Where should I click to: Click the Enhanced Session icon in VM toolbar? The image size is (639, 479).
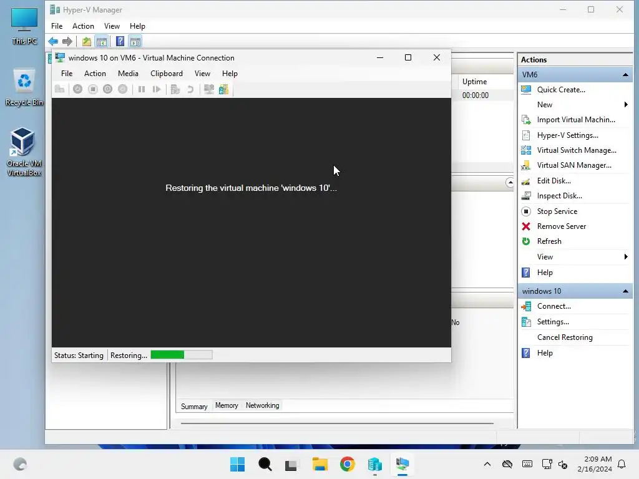[x=208, y=89]
